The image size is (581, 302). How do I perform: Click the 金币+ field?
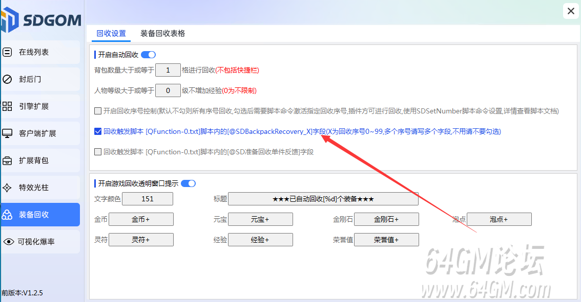(141, 219)
